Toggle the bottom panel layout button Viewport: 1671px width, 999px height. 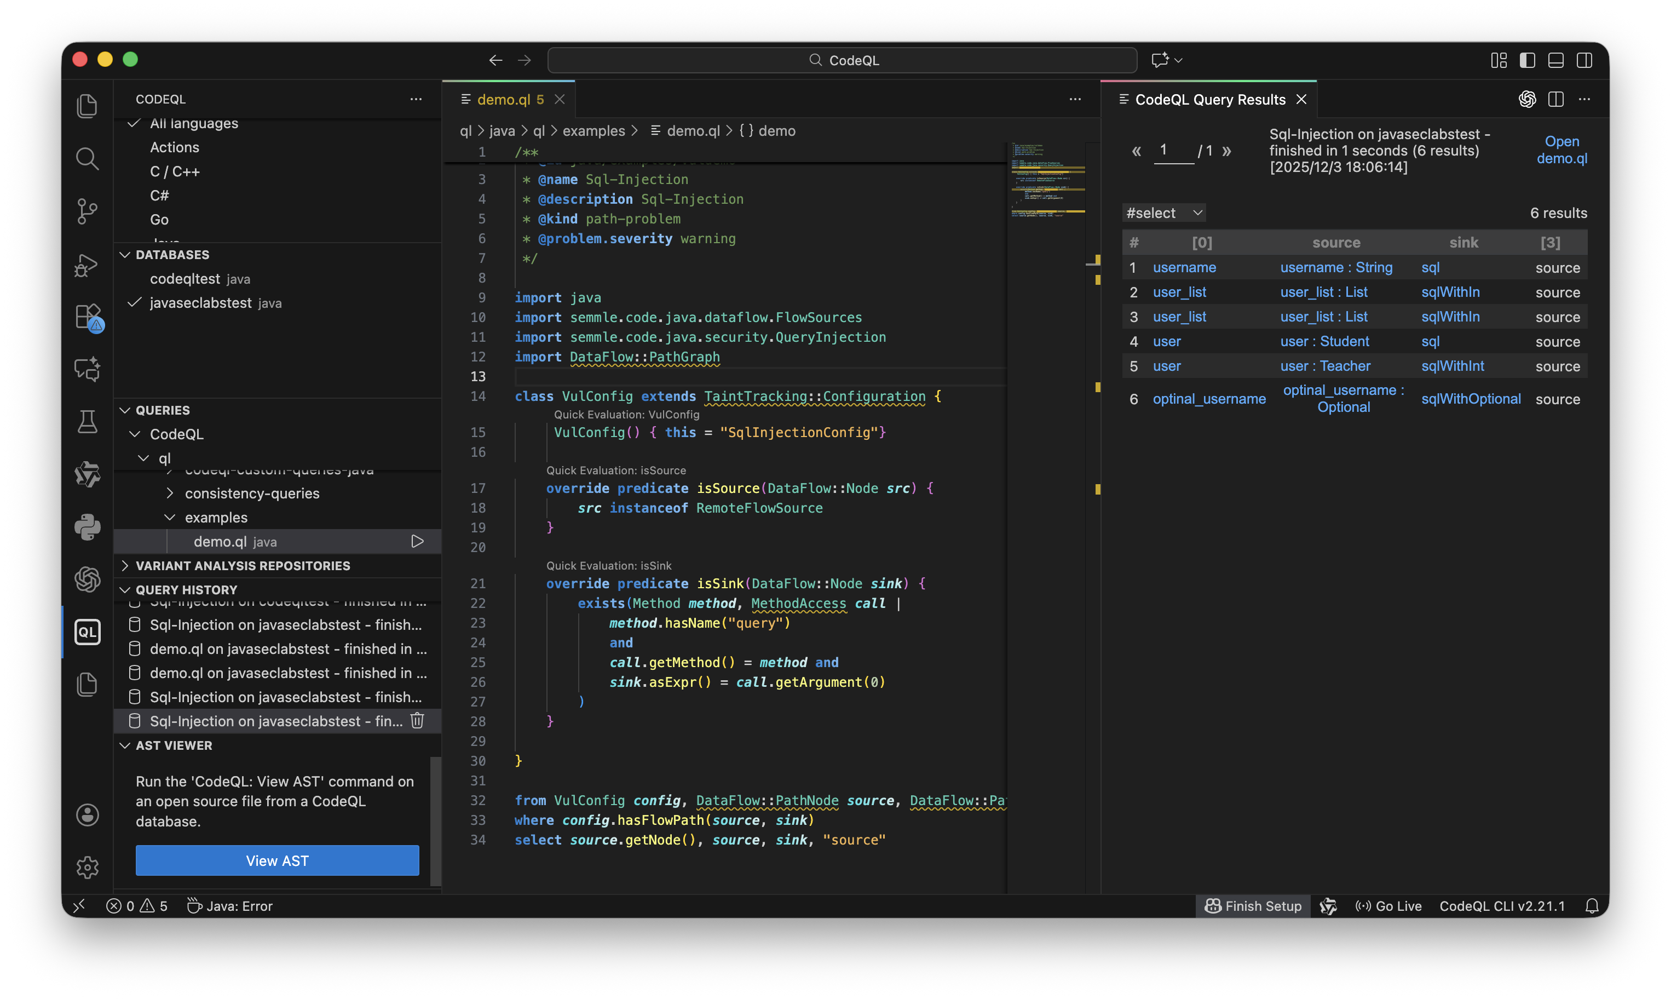pyautogui.click(x=1556, y=61)
